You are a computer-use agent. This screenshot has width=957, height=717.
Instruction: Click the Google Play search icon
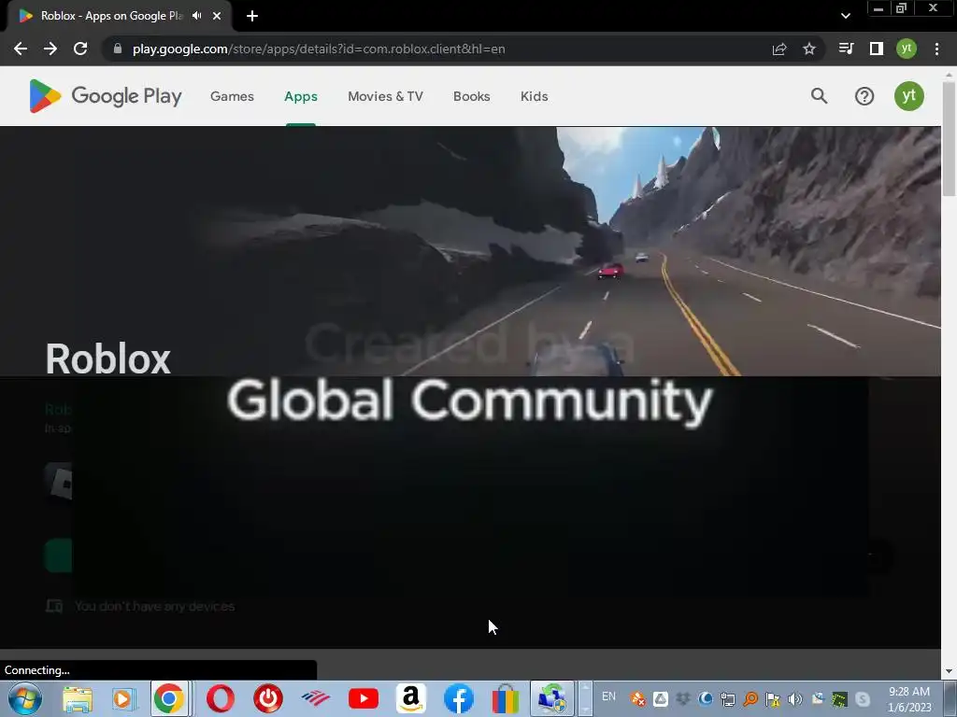click(819, 96)
